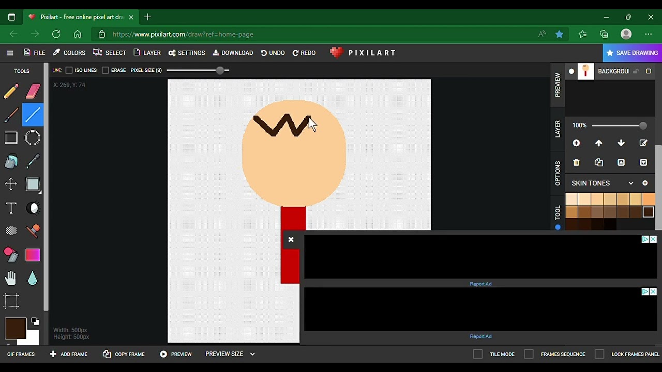Edit the layer with pencil-square icon
The image size is (662, 372).
tap(643, 143)
